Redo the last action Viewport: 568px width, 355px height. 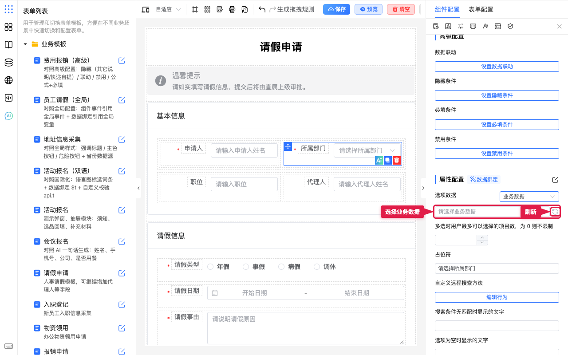coord(273,9)
